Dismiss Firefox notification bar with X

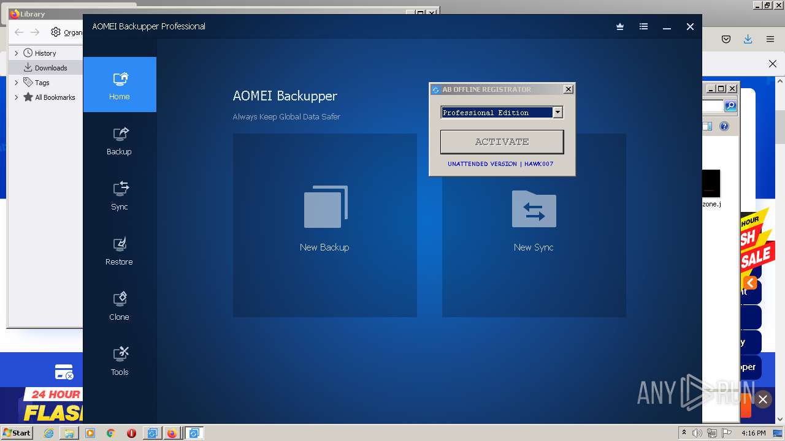(773, 64)
